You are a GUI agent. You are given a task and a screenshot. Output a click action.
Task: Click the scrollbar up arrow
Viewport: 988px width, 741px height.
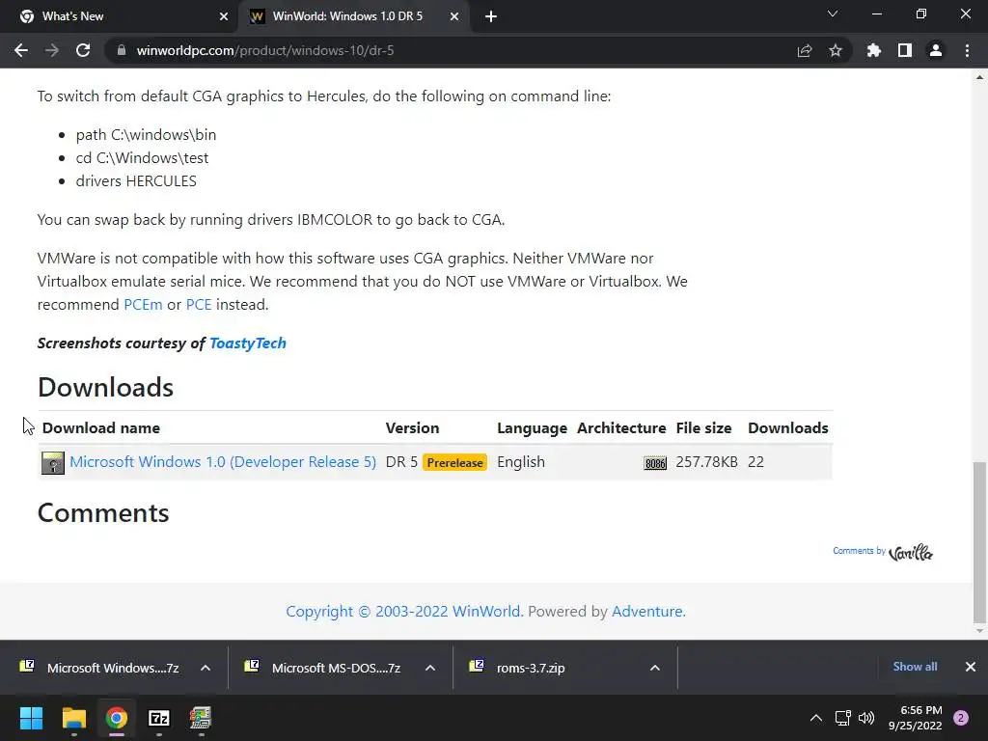[979, 77]
